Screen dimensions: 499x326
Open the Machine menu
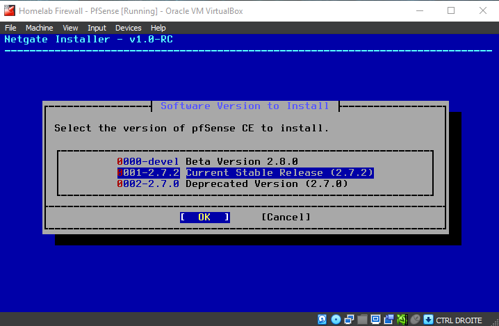40,28
